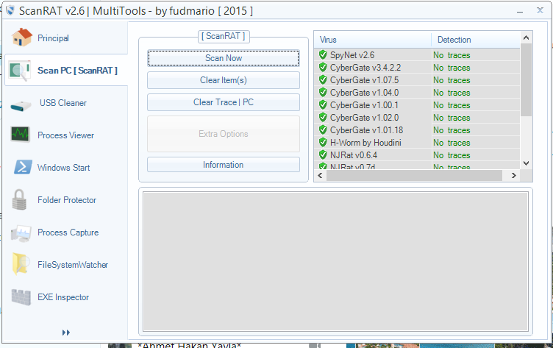Switch to the Process Capture tab label
Image resolution: width=553 pixels, height=348 pixels.
pos(68,232)
